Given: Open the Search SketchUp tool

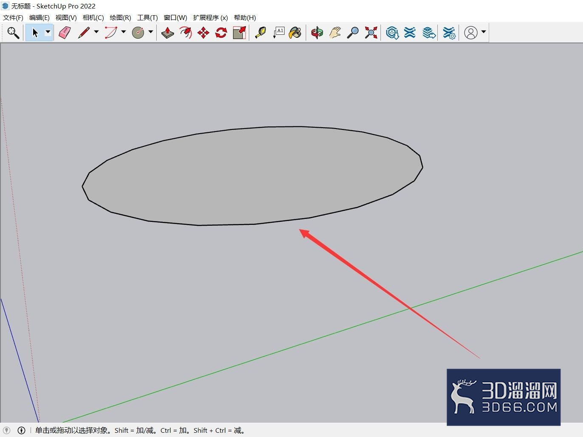Looking at the screenshot, I should click(x=13, y=33).
